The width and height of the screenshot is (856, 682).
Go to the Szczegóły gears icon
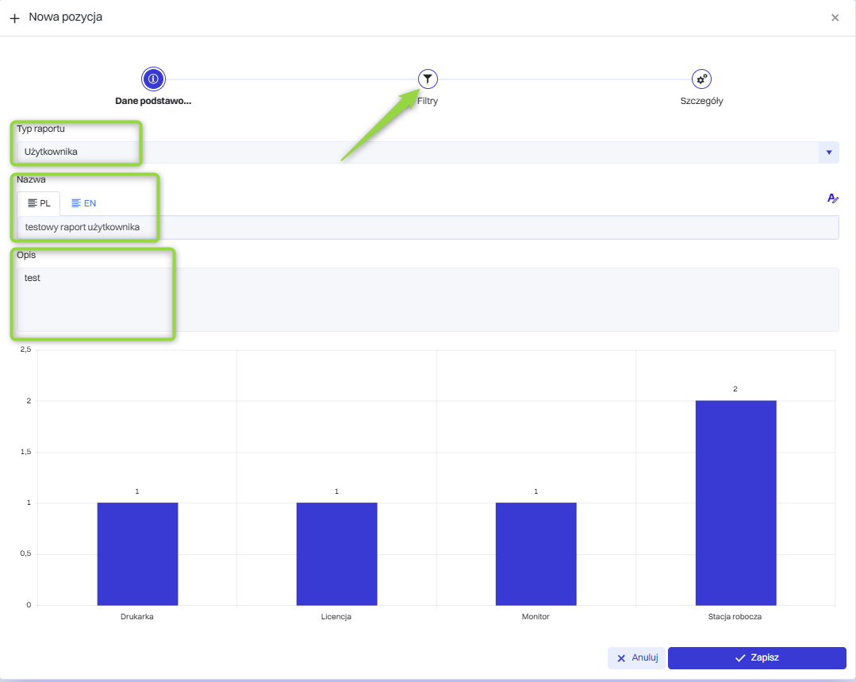click(x=701, y=79)
